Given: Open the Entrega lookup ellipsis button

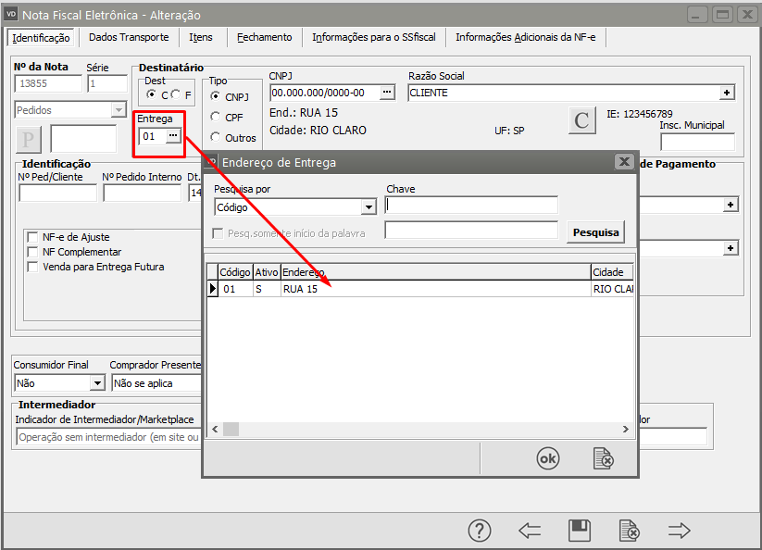Looking at the screenshot, I should (x=173, y=136).
